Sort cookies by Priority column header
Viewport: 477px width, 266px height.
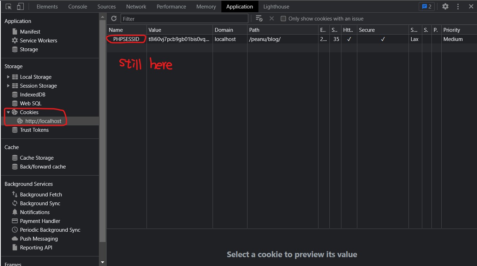click(459, 30)
